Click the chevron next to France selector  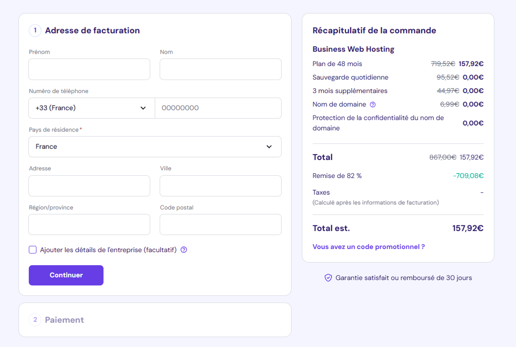pyautogui.click(x=269, y=146)
